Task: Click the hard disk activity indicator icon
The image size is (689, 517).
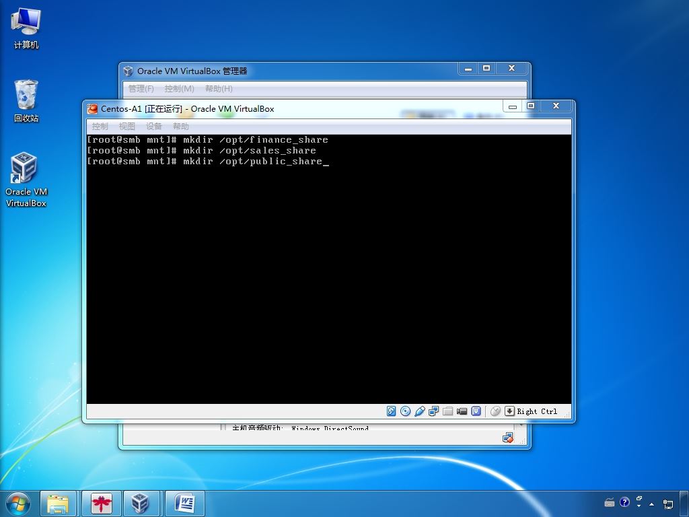Action: pyautogui.click(x=392, y=411)
